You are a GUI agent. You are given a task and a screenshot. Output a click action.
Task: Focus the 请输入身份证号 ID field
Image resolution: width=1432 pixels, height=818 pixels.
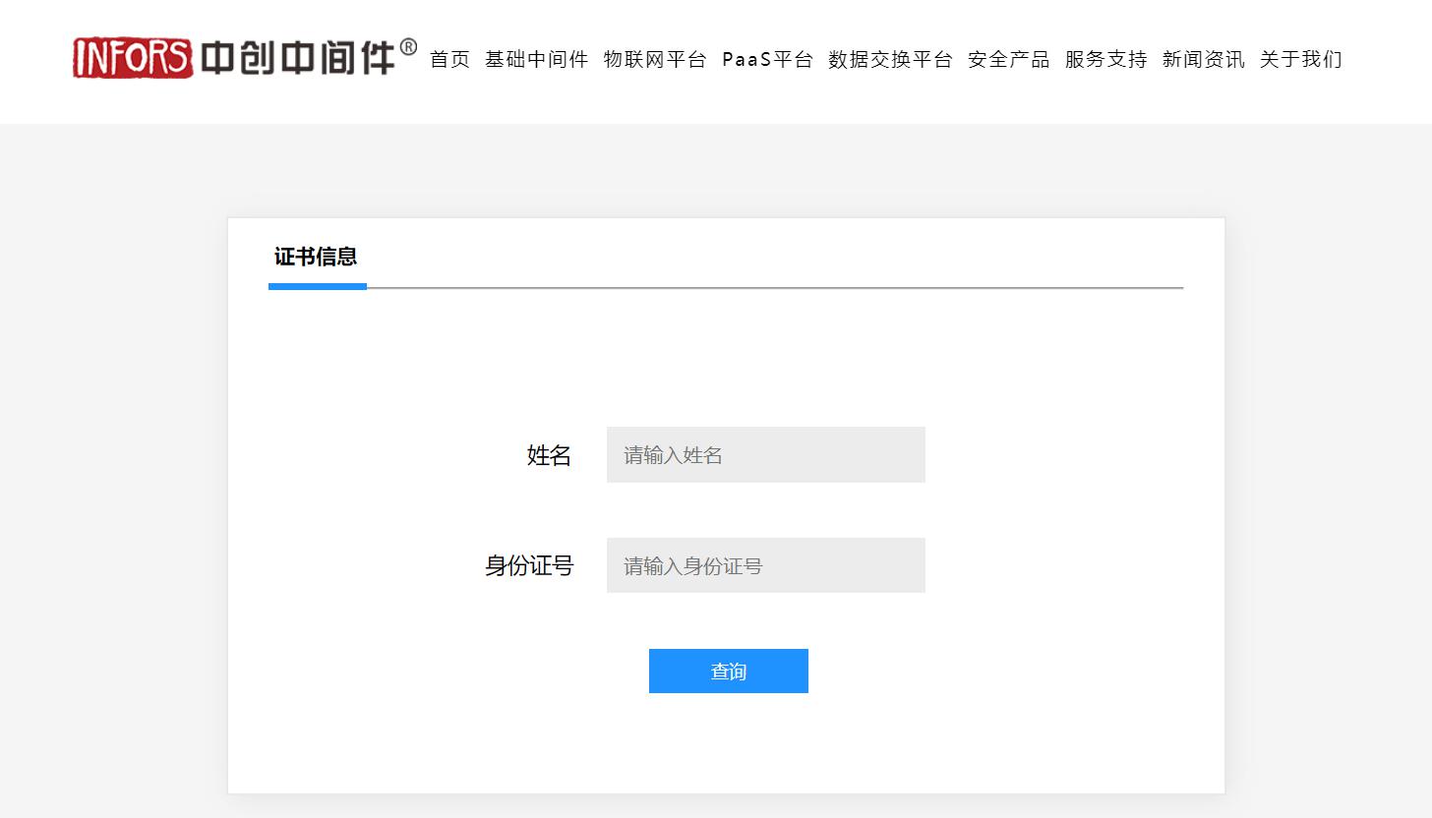[765, 565]
